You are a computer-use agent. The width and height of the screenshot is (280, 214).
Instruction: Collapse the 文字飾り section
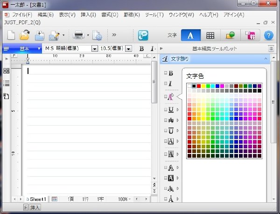tap(266, 59)
